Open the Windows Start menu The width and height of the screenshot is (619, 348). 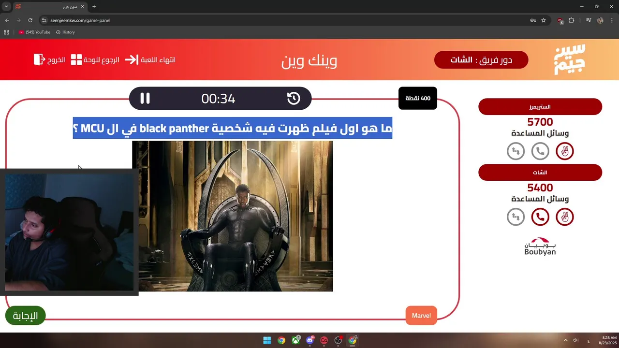tap(267, 340)
